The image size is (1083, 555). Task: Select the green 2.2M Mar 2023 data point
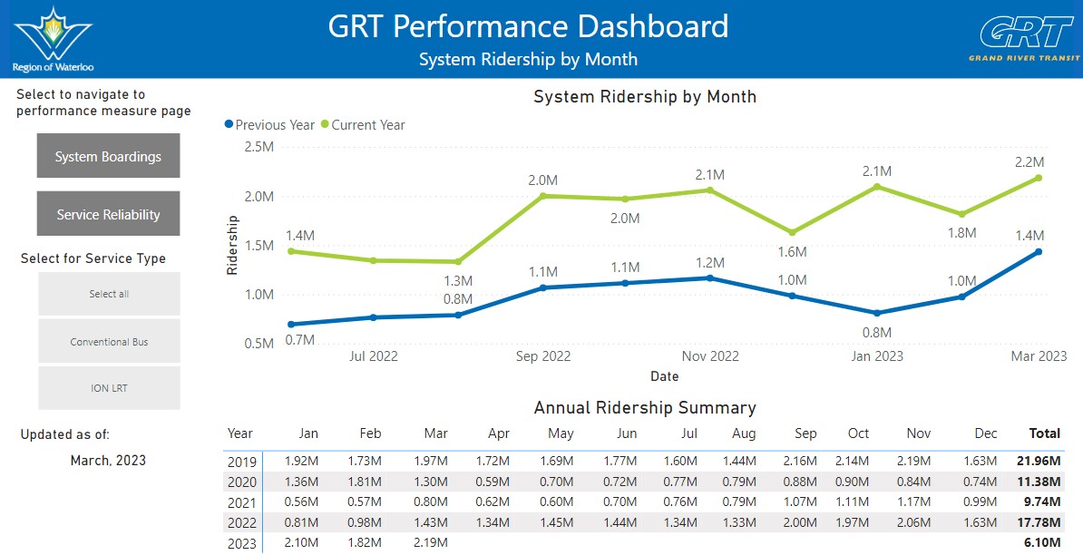coord(1039,178)
